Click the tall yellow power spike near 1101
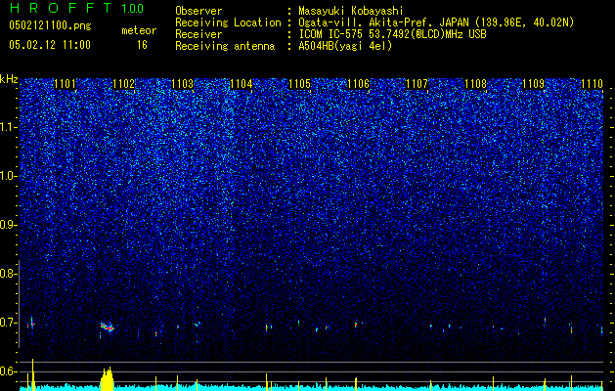The height and width of the screenshot is (391, 615). click(33, 375)
